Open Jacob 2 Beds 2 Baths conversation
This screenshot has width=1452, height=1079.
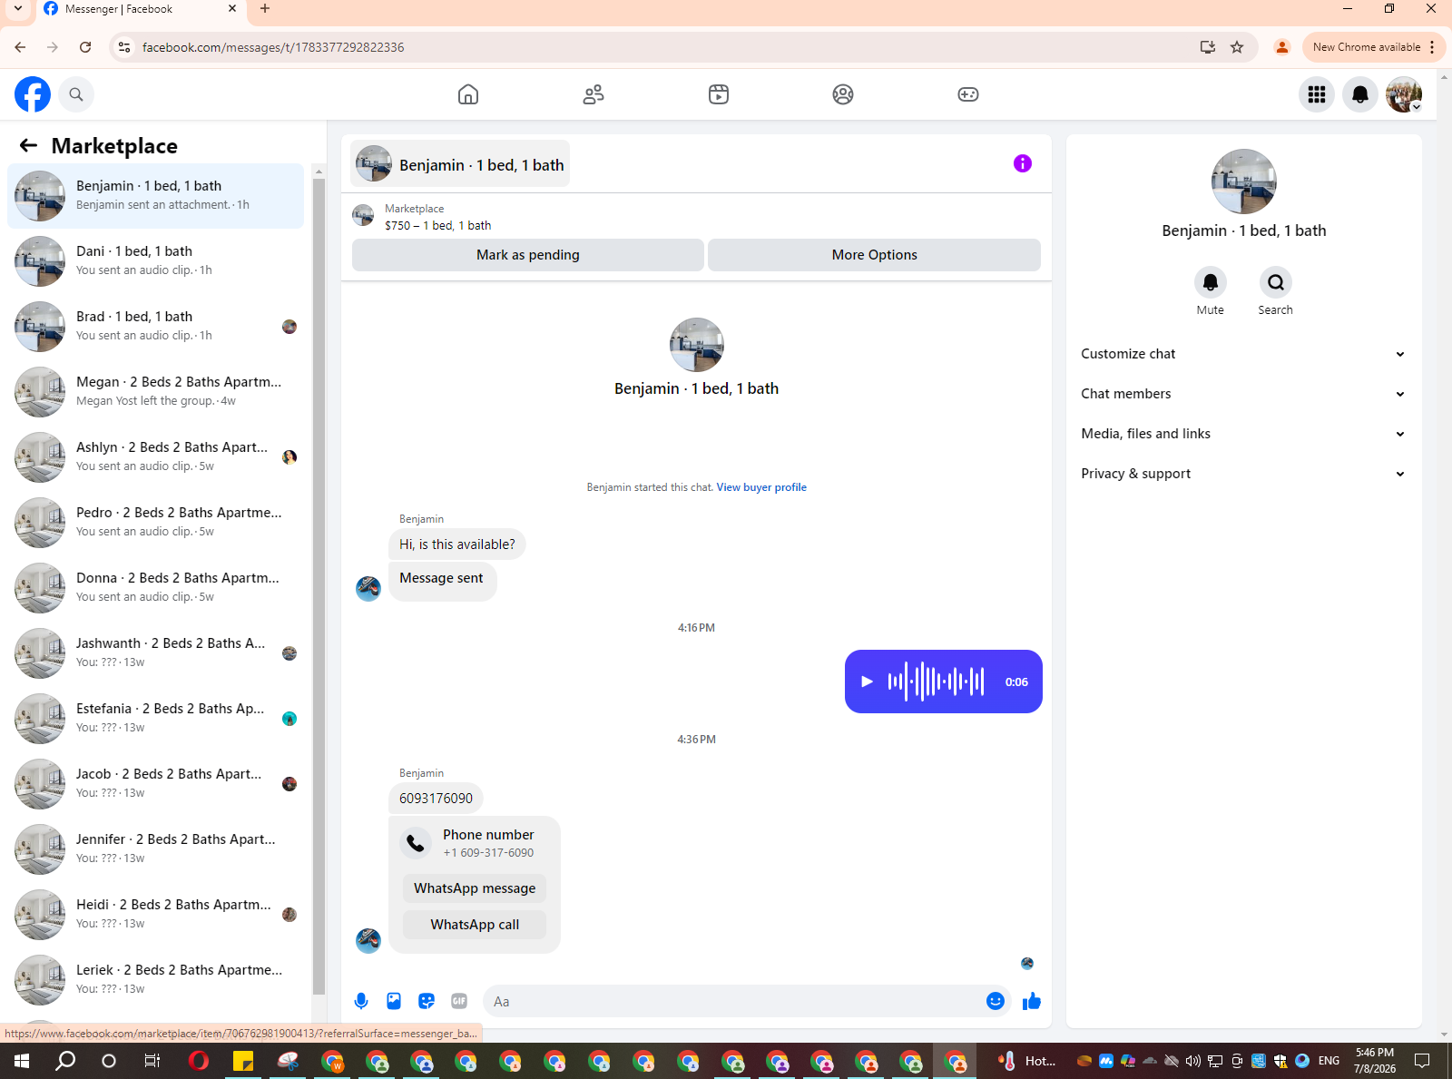click(156, 783)
